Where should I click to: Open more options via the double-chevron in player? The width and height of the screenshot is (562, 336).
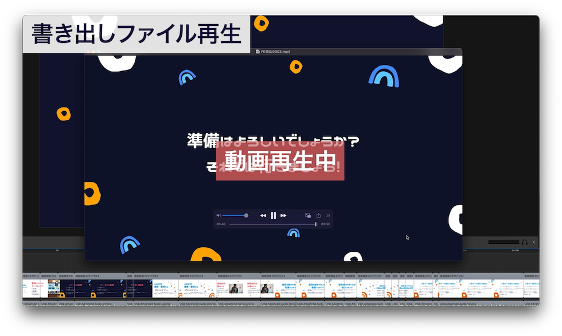(x=328, y=215)
